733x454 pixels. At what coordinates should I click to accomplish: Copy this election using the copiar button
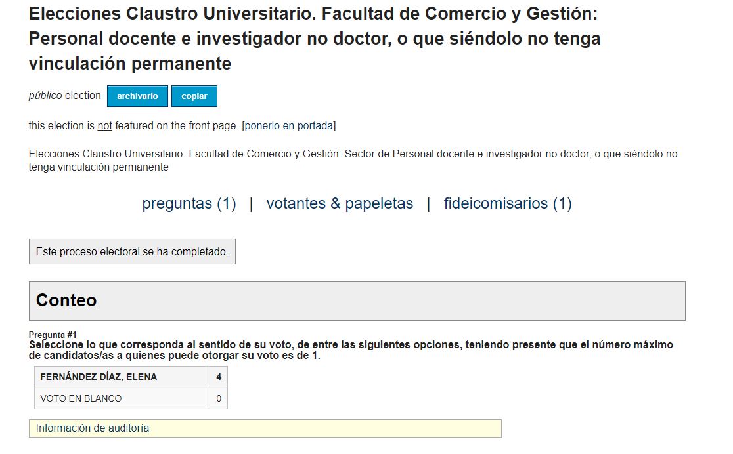click(x=194, y=96)
